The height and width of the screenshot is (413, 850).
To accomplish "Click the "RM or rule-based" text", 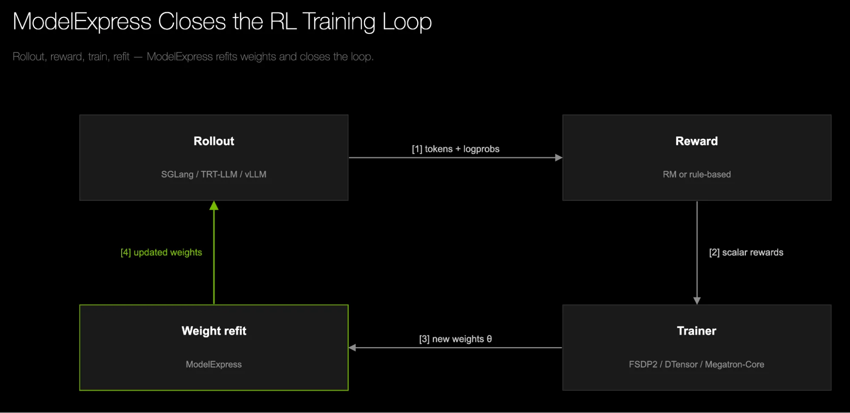I will 696,174.
